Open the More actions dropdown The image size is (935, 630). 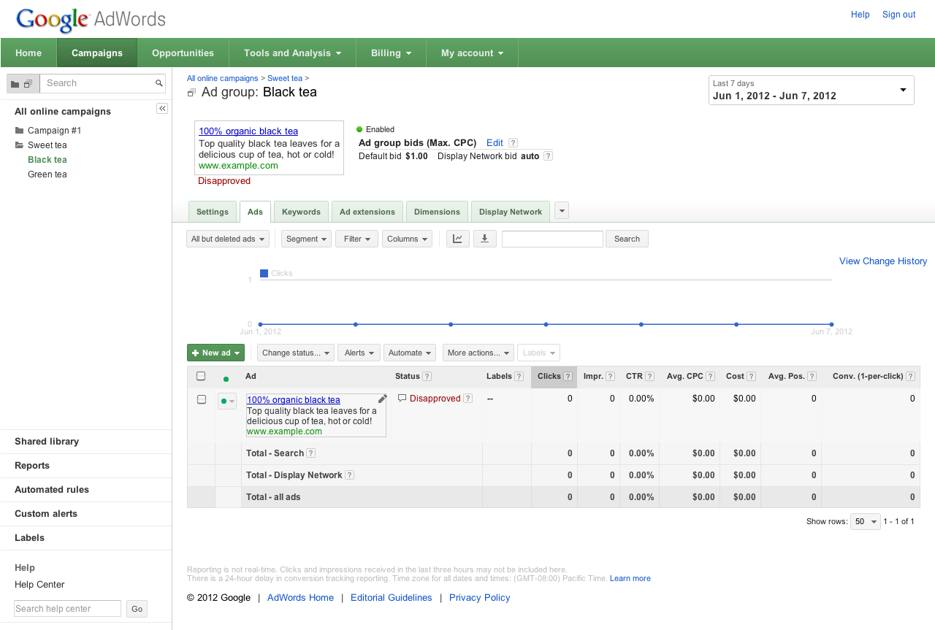(478, 353)
